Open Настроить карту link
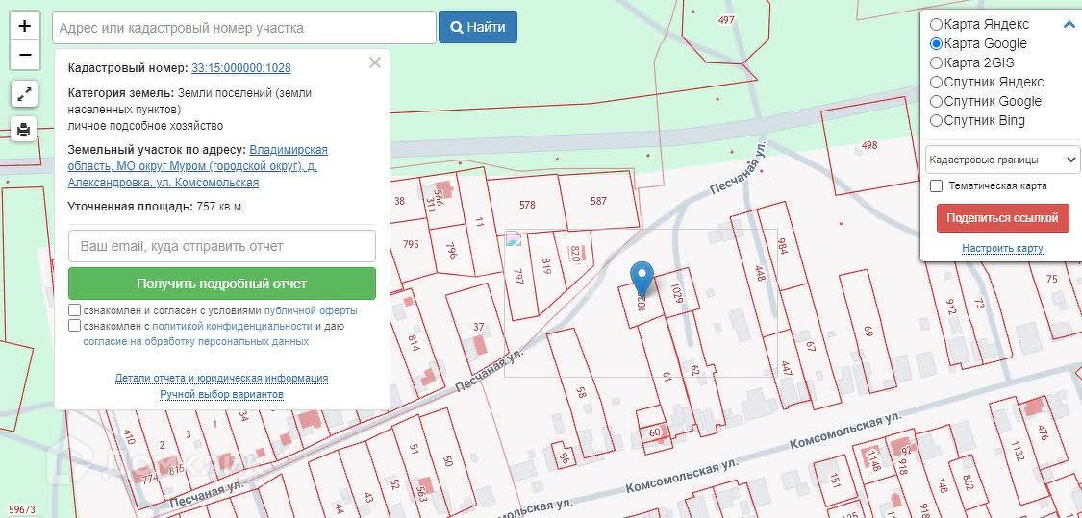Viewport: 1082px width, 518px height. [x=1002, y=248]
